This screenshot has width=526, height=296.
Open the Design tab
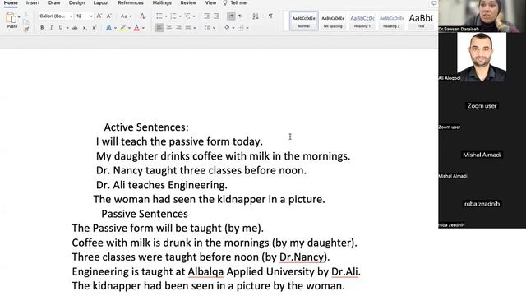[x=76, y=2]
